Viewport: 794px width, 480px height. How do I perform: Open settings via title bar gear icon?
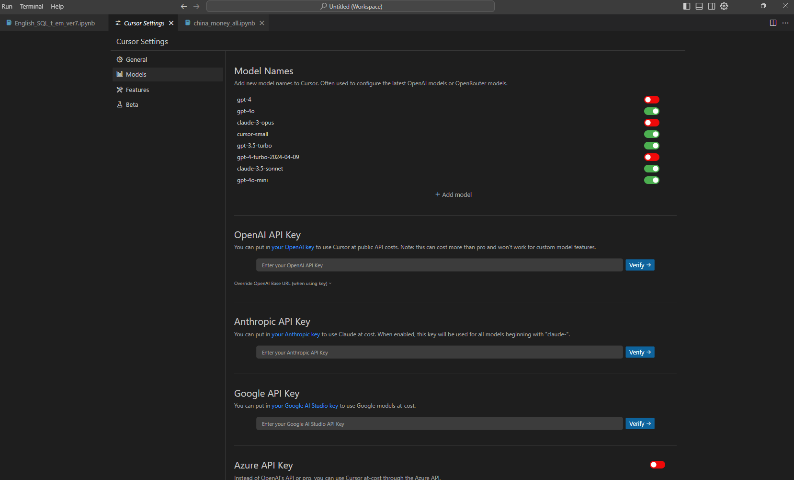coord(724,6)
